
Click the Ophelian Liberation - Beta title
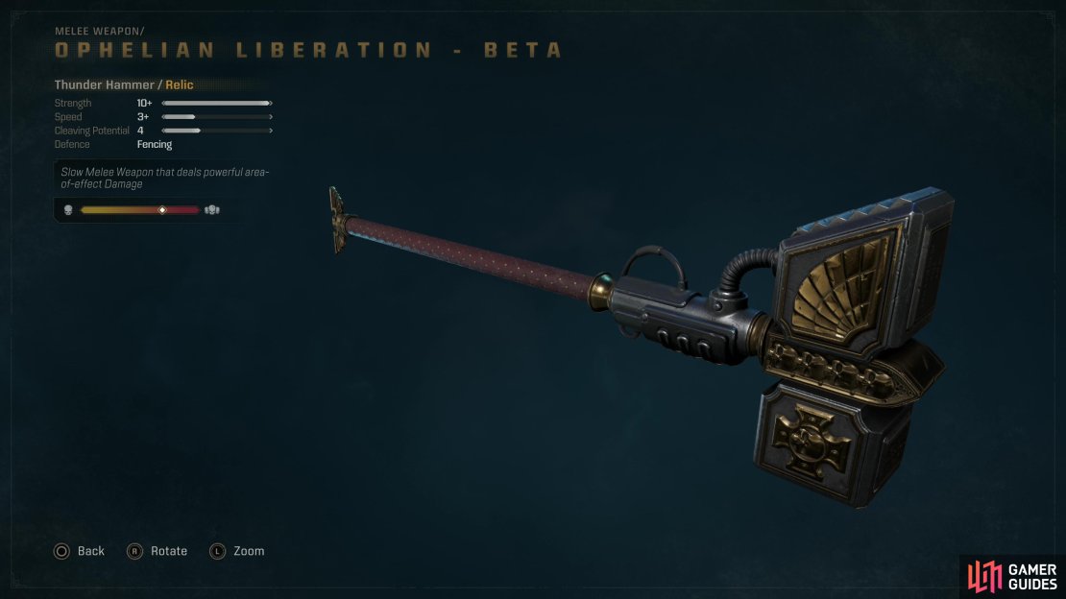pyautogui.click(x=308, y=50)
